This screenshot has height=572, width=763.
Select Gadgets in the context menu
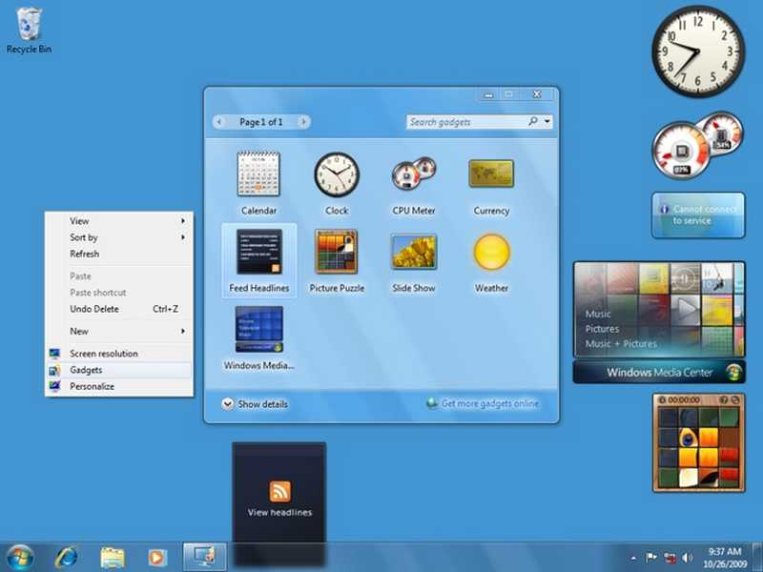118,370
